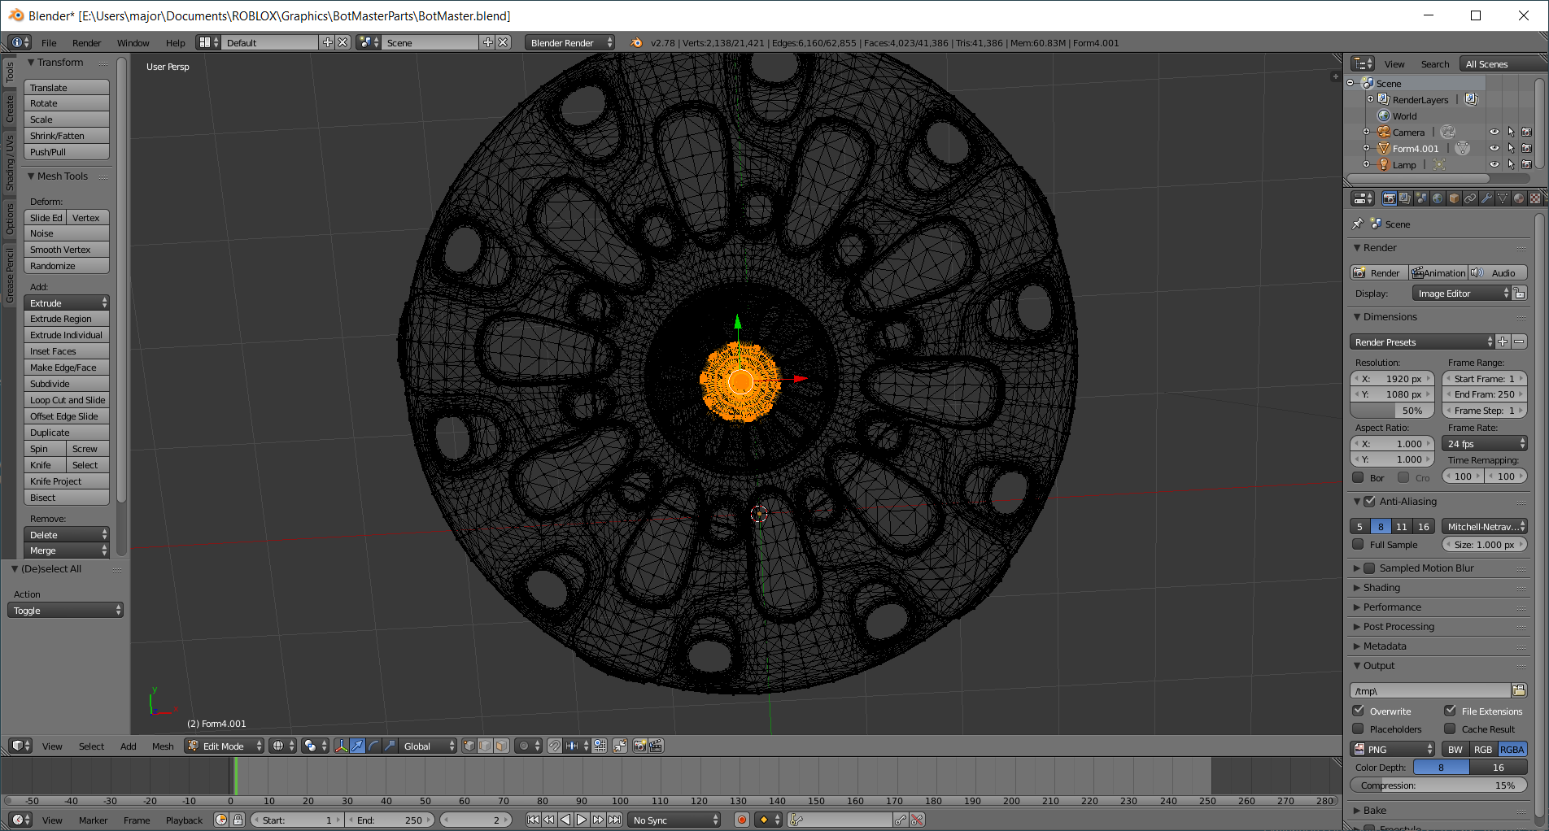Open the PNG file format dropdown
Image resolution: width=1549 pixels, height=831 pixels.
[x=1394, y=749]
